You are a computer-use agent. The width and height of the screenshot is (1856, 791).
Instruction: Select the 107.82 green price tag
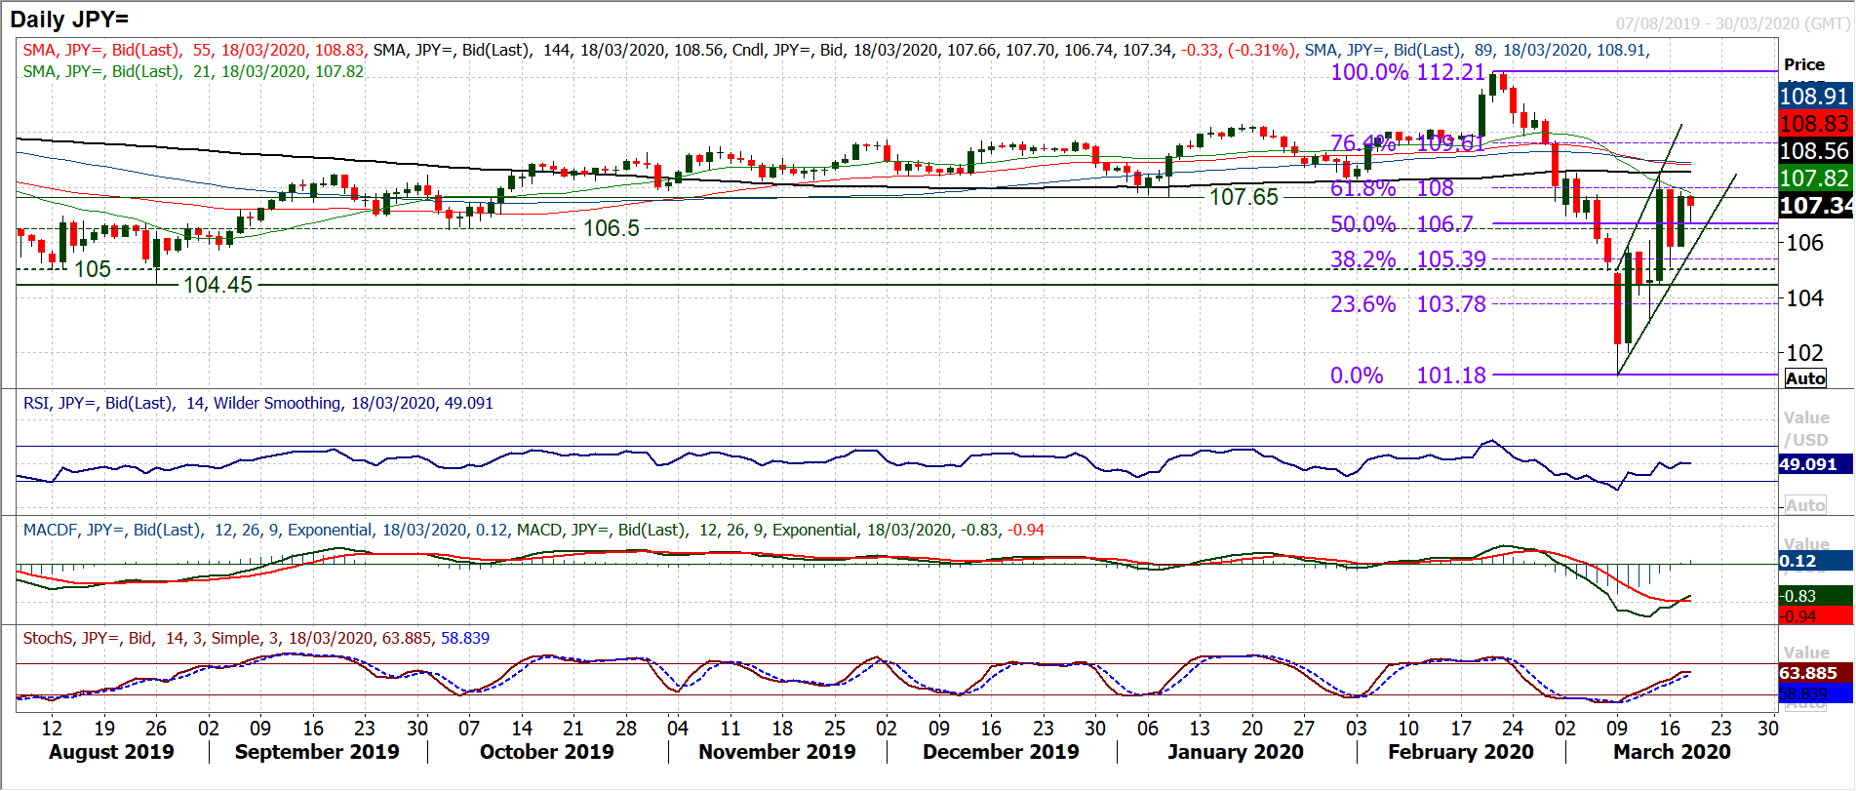[1814, 178]
